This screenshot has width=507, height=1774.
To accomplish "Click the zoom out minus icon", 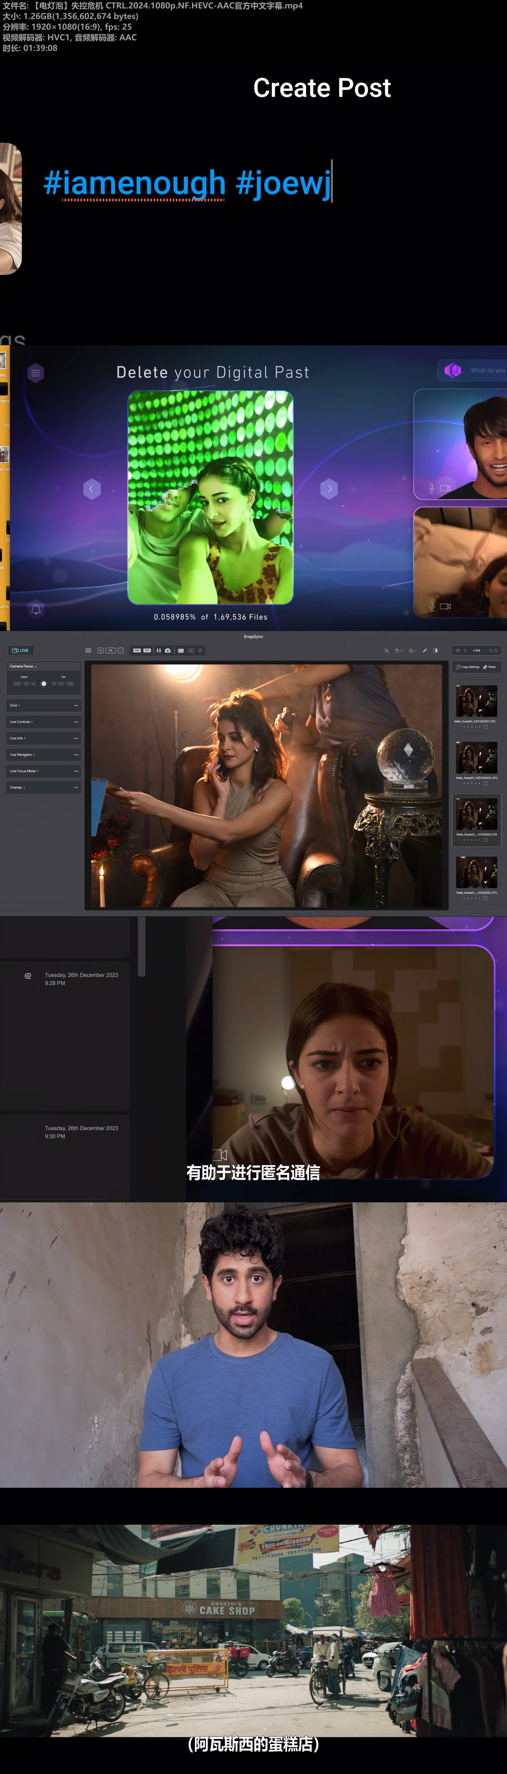I will coord(120,650).
